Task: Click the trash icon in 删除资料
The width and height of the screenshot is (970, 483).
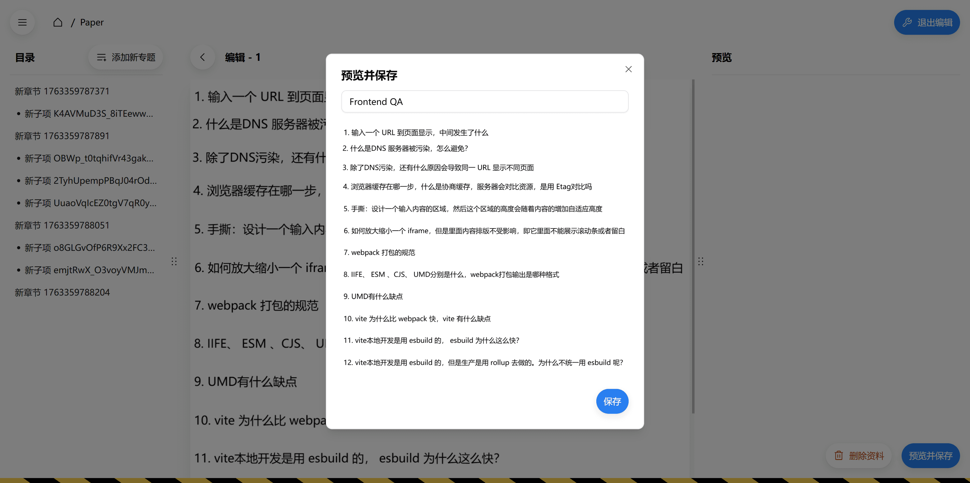Action: coord(838,456)
